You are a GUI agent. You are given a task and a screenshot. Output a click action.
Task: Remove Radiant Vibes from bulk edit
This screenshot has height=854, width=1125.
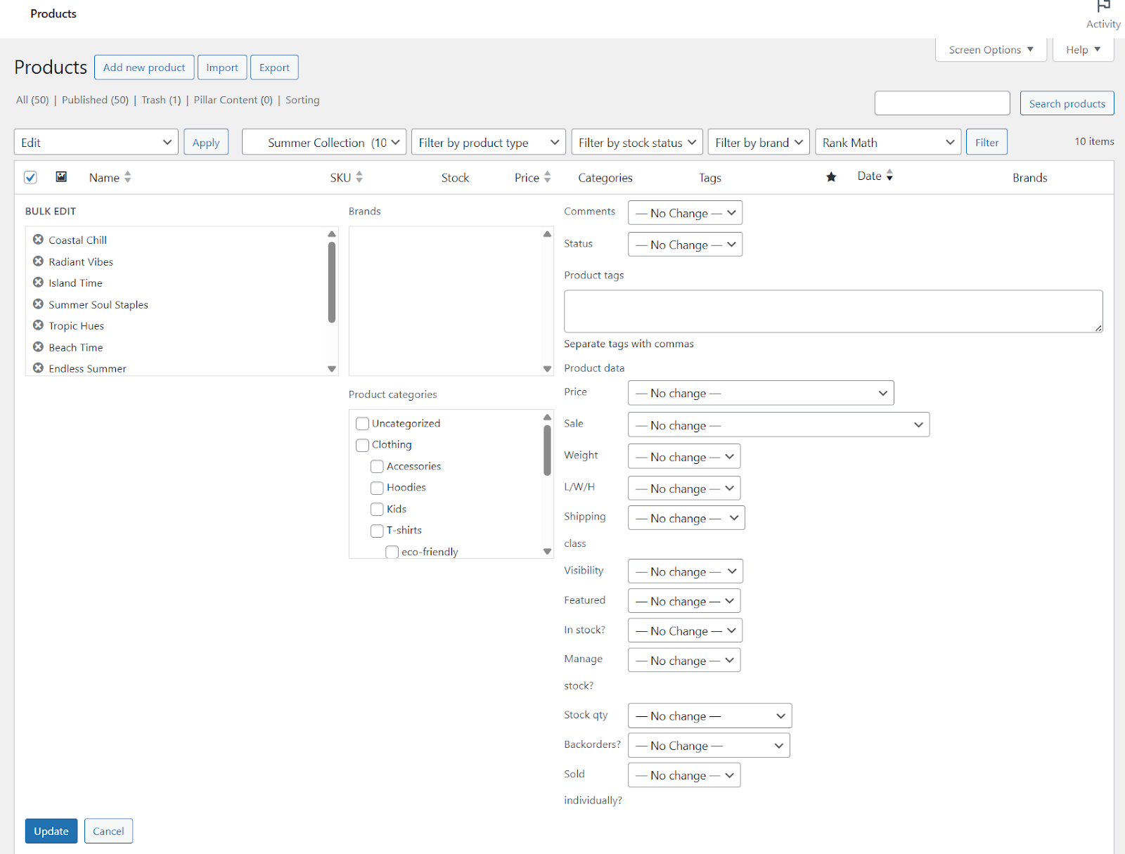point(38,261)
